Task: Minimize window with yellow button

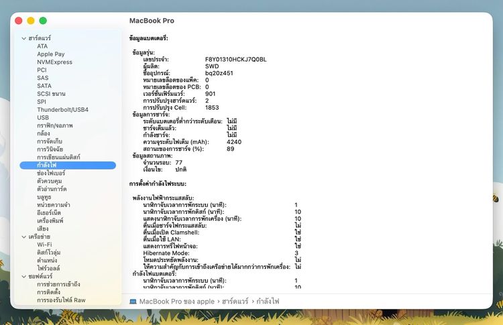Action: (x=31, y=21)
